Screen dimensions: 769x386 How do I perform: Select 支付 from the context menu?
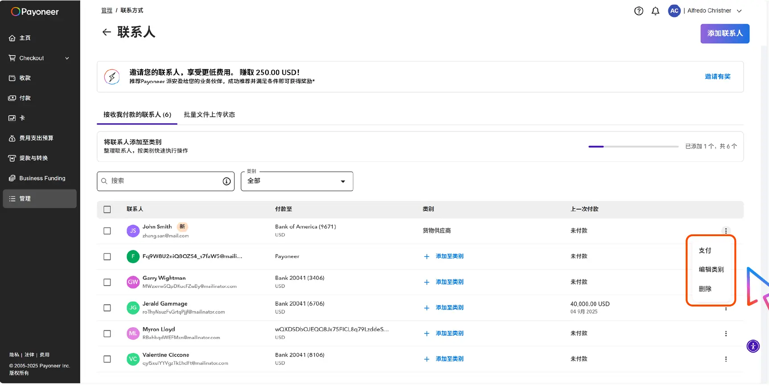point(705,250)
